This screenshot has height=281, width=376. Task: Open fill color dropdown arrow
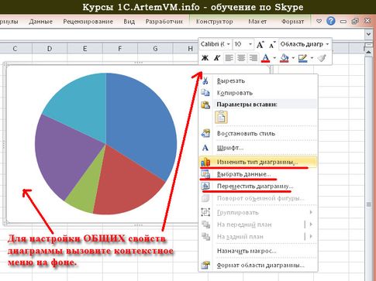pyautogui.click(x=293, y=58)
